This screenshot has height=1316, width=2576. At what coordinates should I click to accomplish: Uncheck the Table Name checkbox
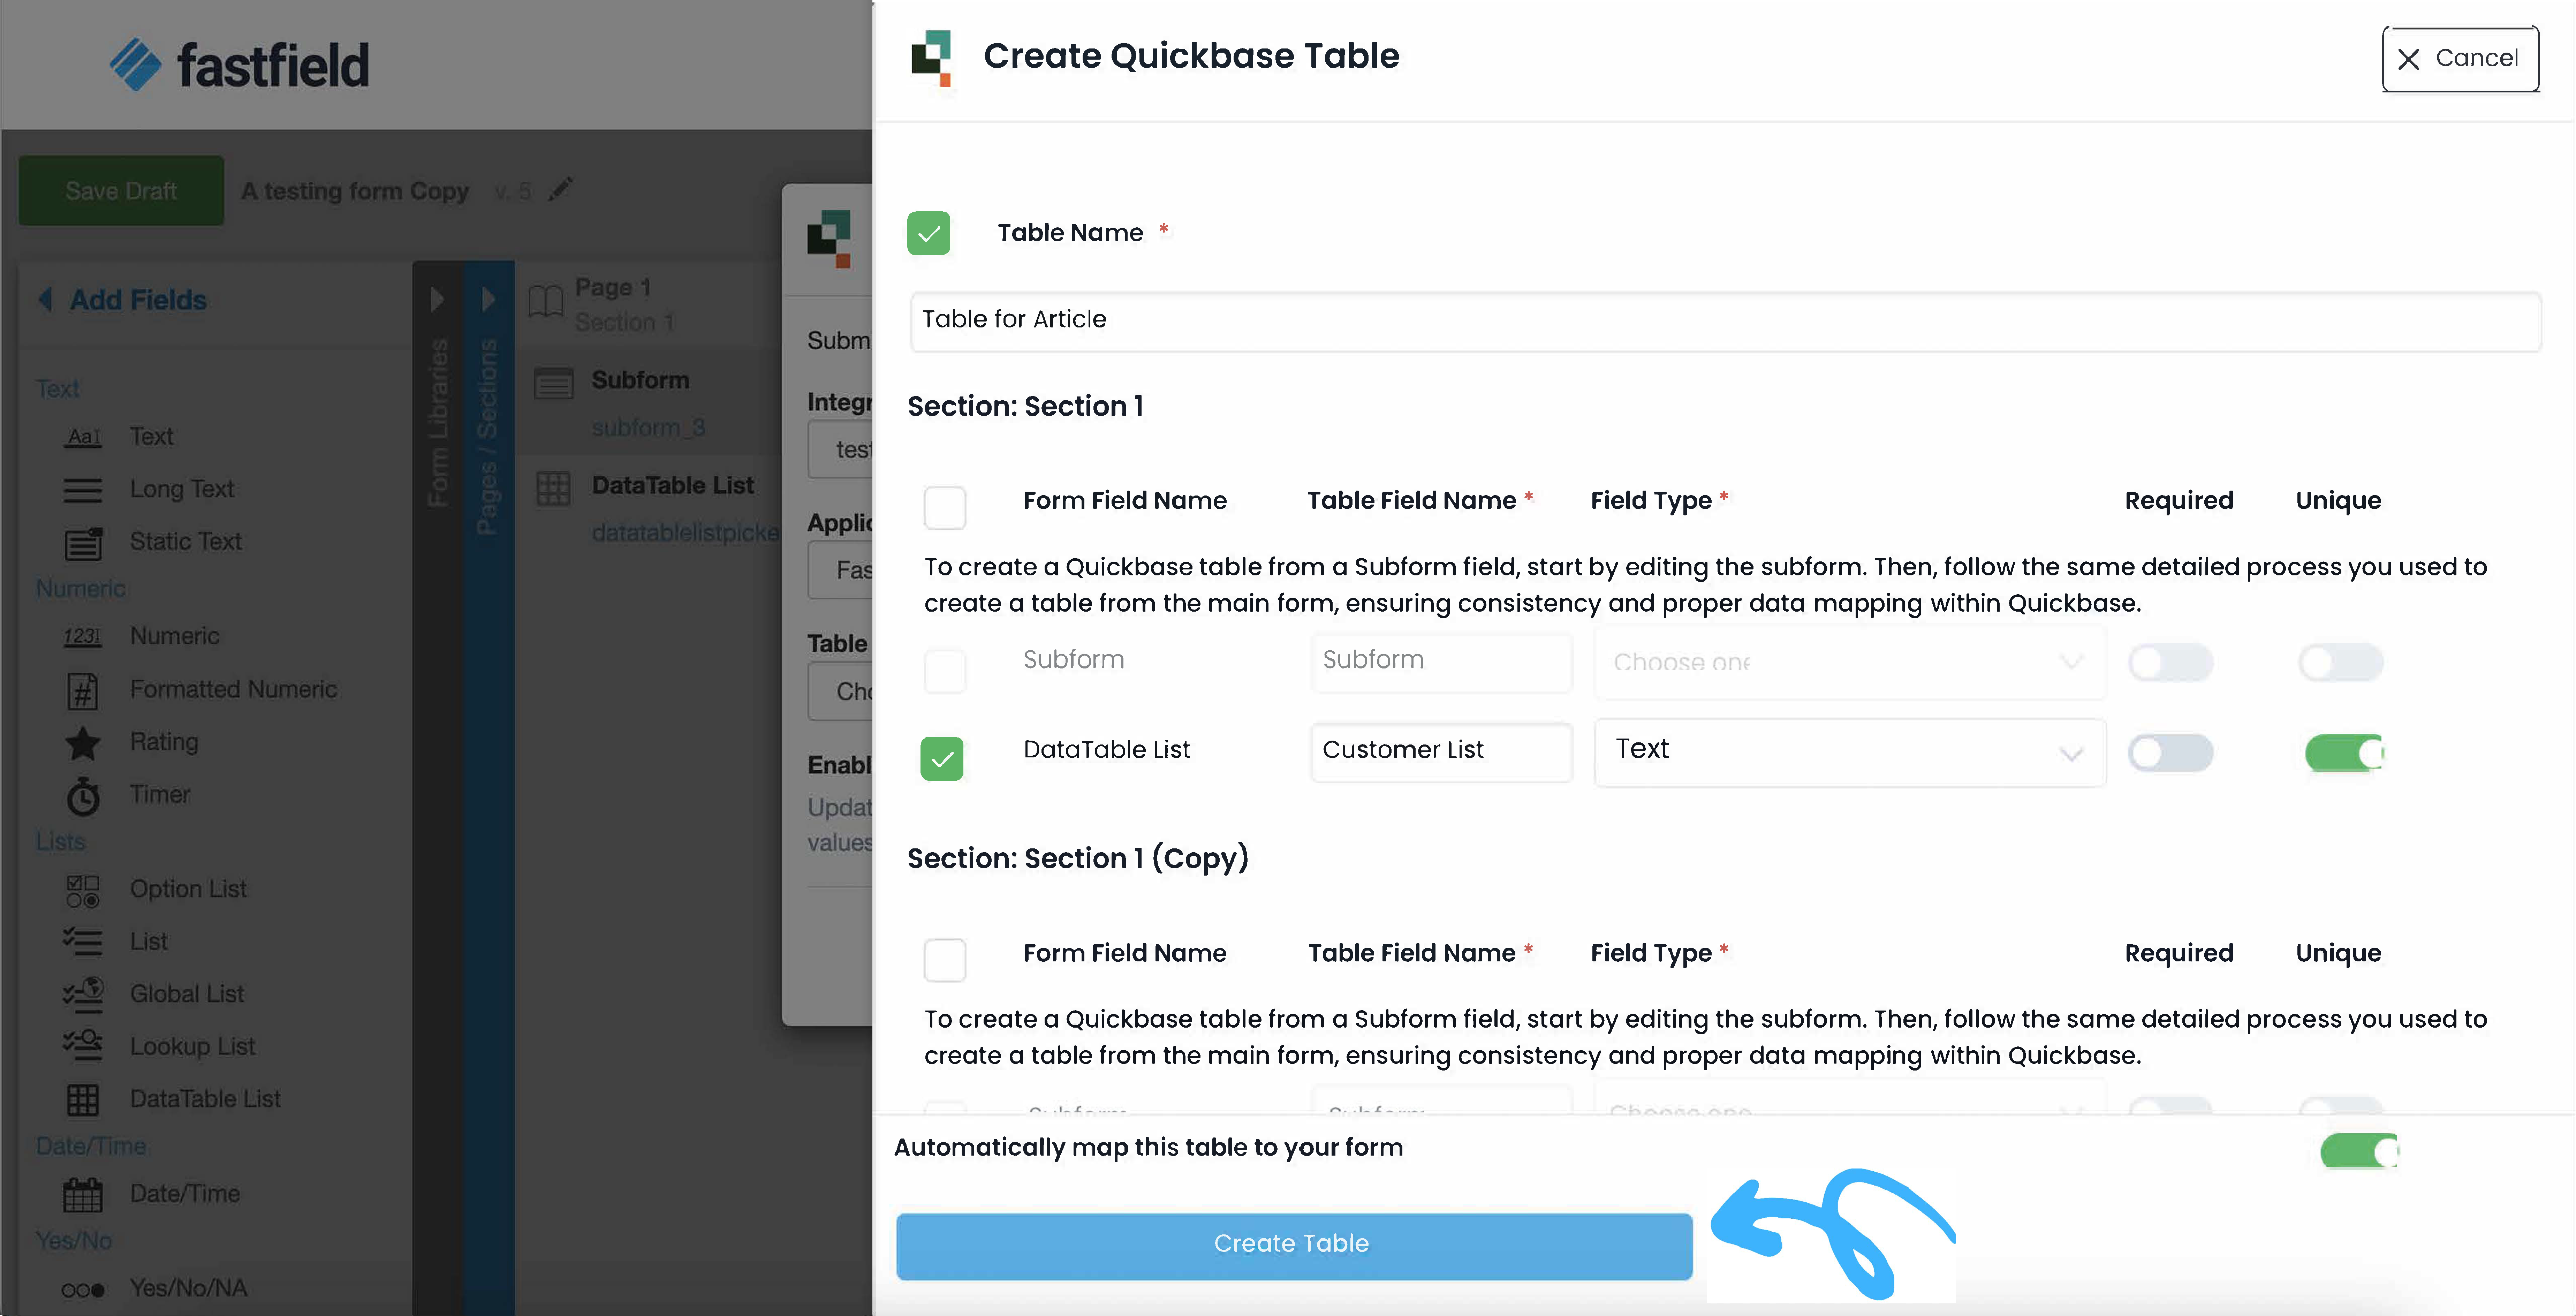pyautogui.click(x=928, y=233)
